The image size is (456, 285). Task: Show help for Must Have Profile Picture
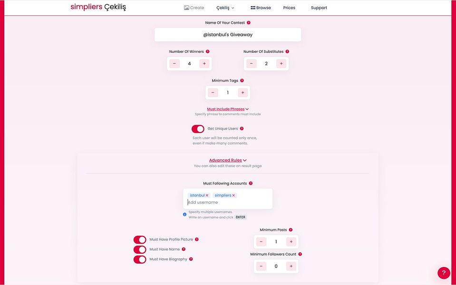197,239
